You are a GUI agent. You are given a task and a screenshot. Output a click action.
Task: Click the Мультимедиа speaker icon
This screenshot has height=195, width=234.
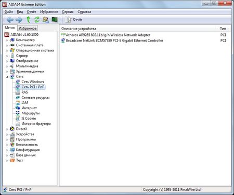pyautogui.click(x=12, y=66)
